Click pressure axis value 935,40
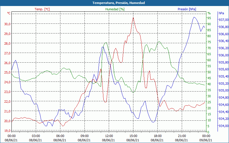 [223, 76]
